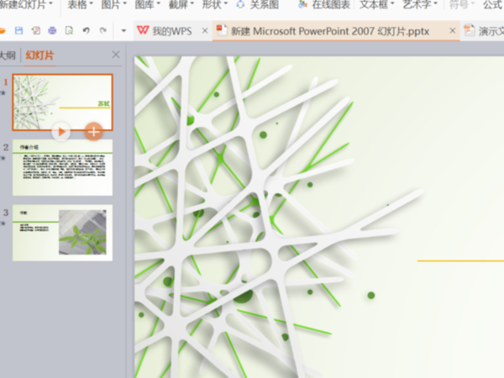Click the Save disk icon

19,30
